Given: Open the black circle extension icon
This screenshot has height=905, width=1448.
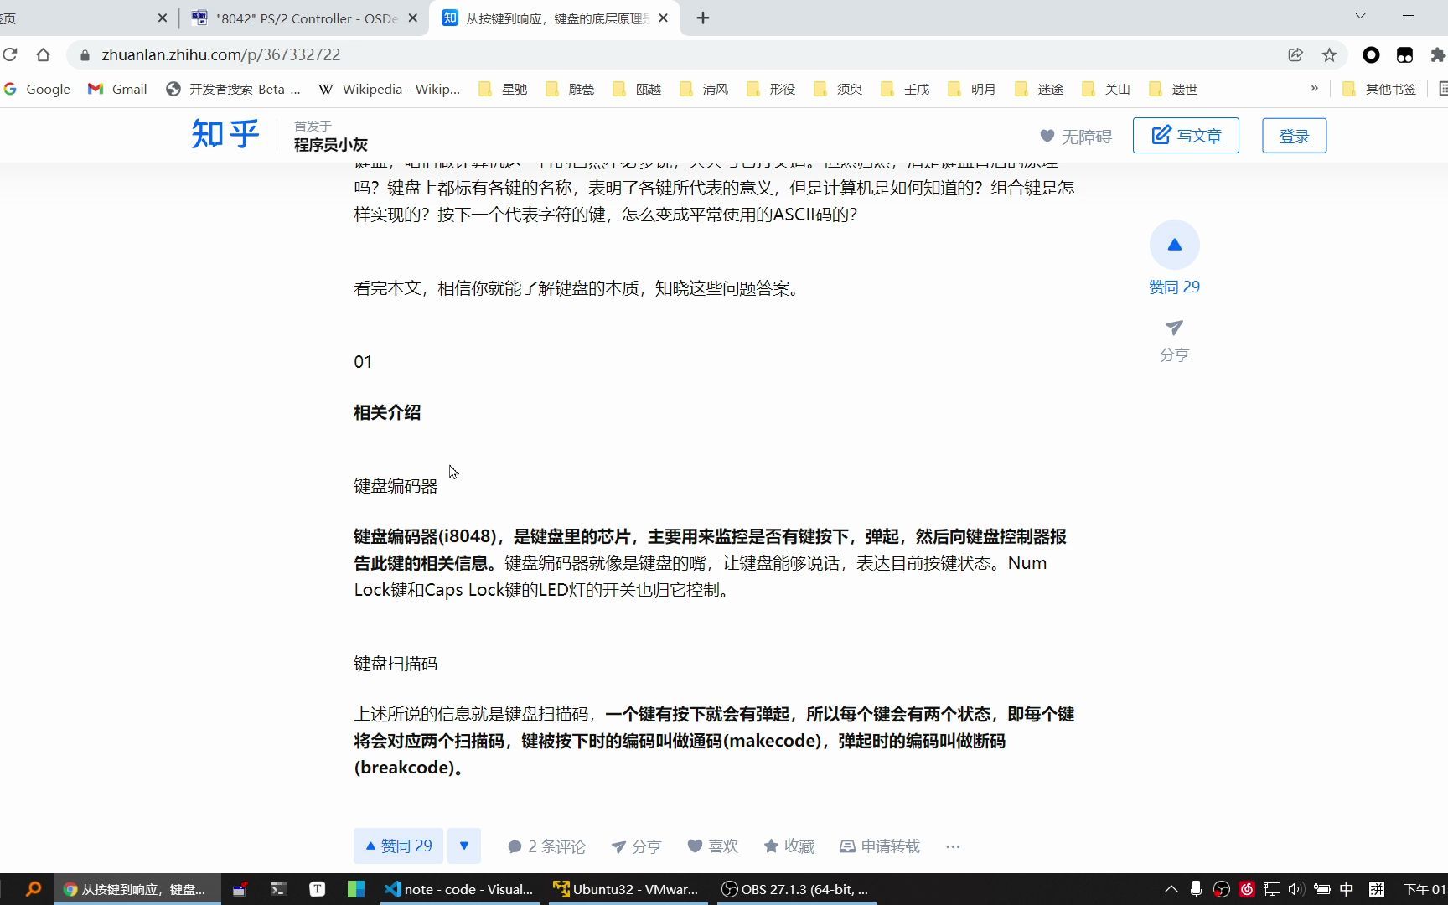Looking at the screenshot, I should [x=1371, y=54].
